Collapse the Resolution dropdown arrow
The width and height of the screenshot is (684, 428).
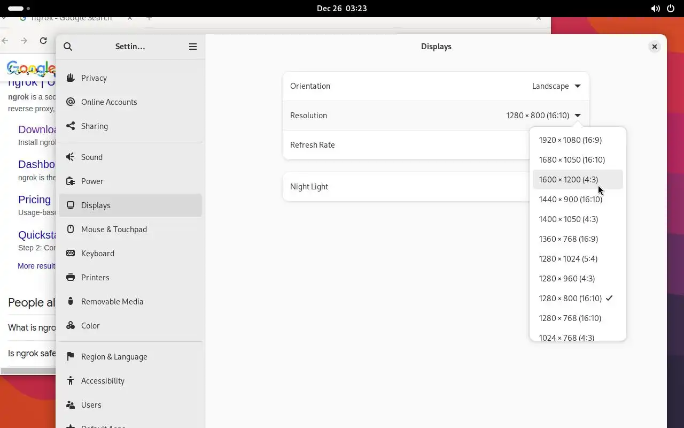coord(578,116)
